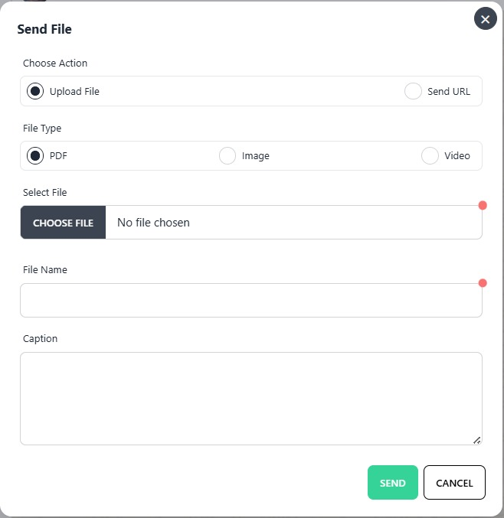Select the Upload File radio option

click(x=35, y=91)
